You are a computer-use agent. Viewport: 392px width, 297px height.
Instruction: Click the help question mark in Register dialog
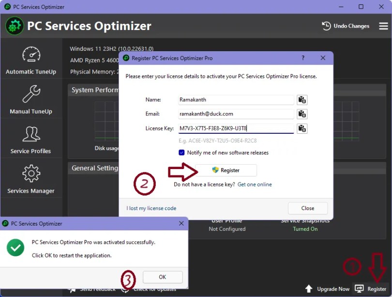click(303, 58)
